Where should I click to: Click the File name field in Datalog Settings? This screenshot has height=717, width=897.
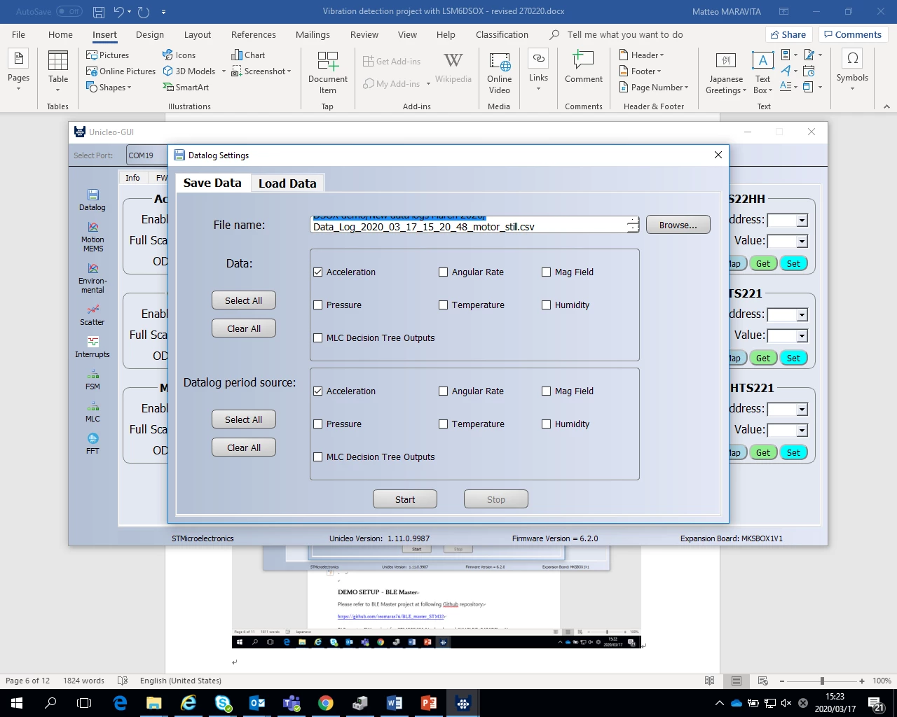coord(474,225)
